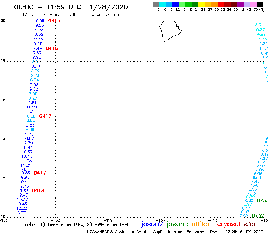Click the 9.77 wave height value

22,213
